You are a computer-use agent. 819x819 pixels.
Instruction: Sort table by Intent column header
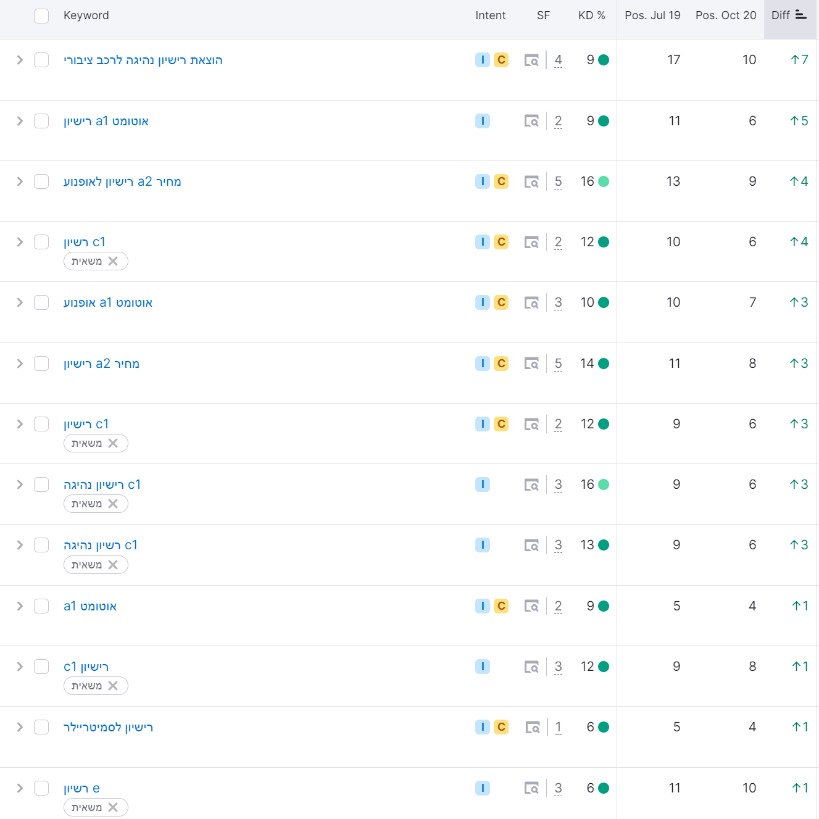(x=491, y=15)
